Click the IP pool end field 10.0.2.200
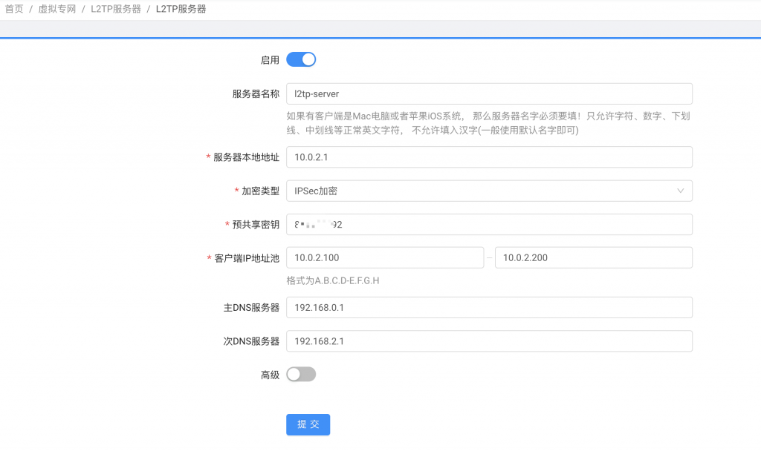 (593, 258)
